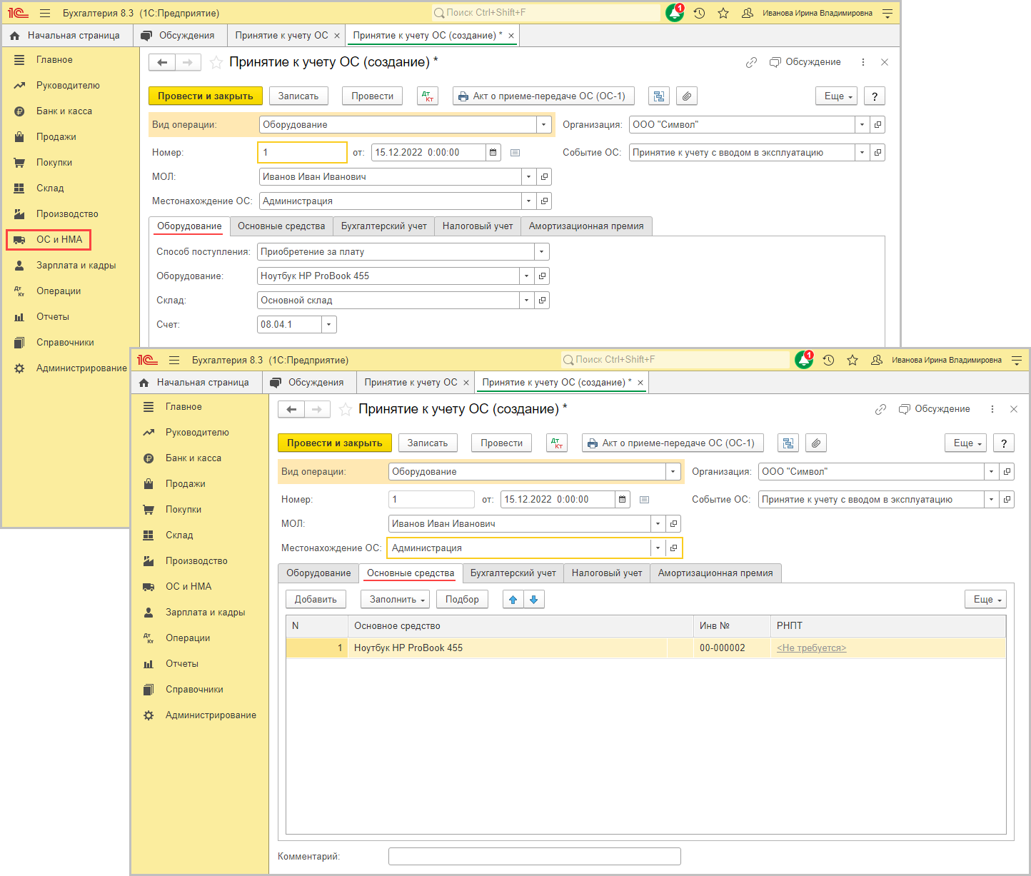This screenshot has width=1031, height=876.
Task: Open ОС и НМА section in back window sidebar
Action: point(49,239)
